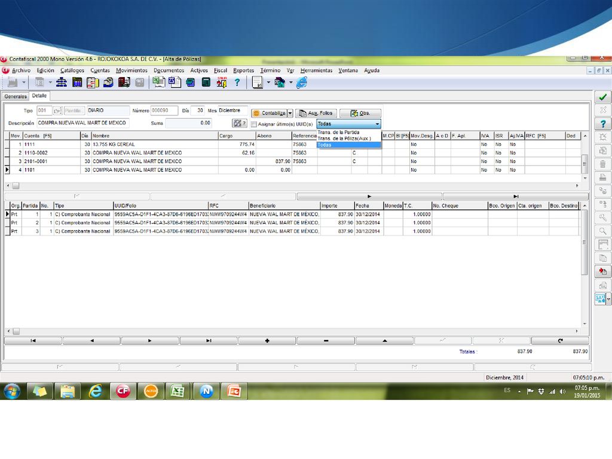Click the vertical scrollbar of the UUID grid
The image size is (612, 459).
pos(585,264)
